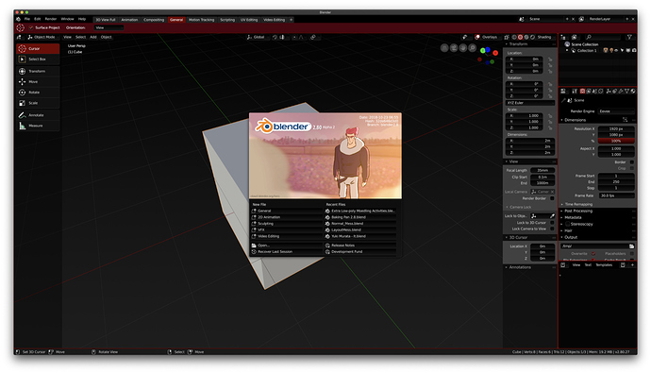Open the Render menu
651x373 pixels.
51,19
